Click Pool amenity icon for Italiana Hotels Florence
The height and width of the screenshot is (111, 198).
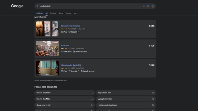click(x=62, y=32)
